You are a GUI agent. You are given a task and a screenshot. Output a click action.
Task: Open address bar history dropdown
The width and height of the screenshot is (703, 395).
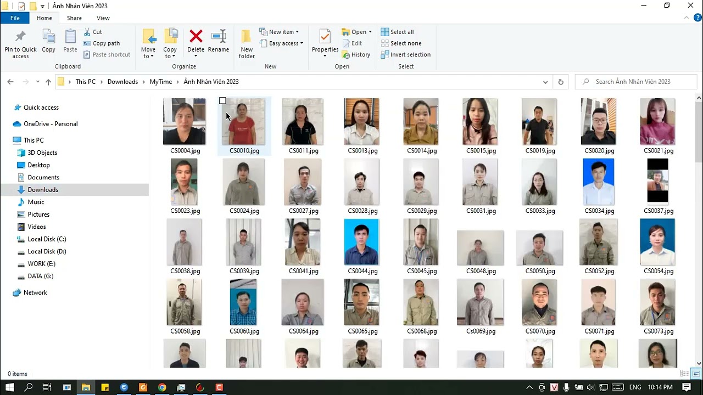545,82
